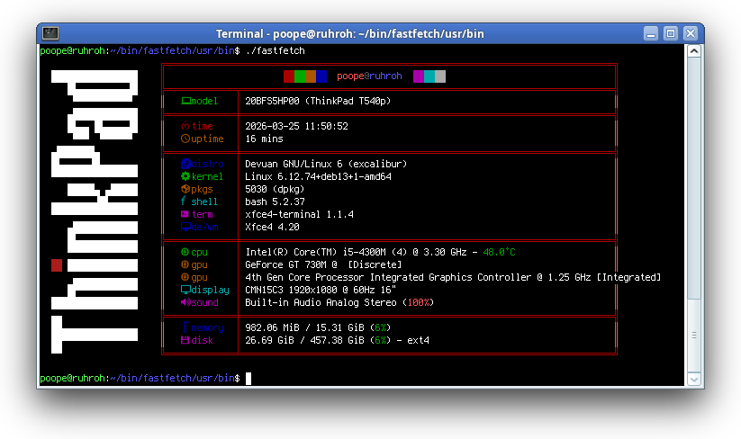This screenshot has width=741, height=439.
Task: Click the terminal window menu icon
Action: tap(50, 33)
